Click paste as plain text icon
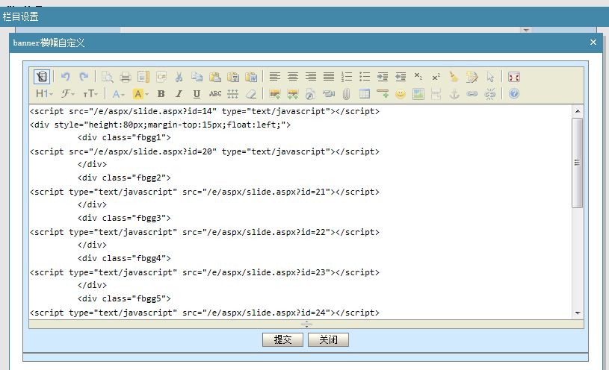Screen dimensions: 609x370 tap(233, 77)
